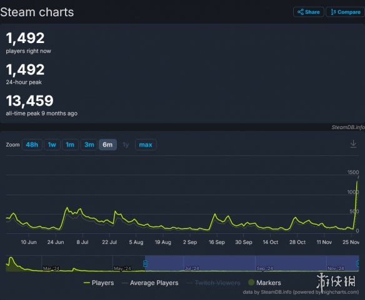Click the 13,459 all-time peak value

(x=30, y=100)
